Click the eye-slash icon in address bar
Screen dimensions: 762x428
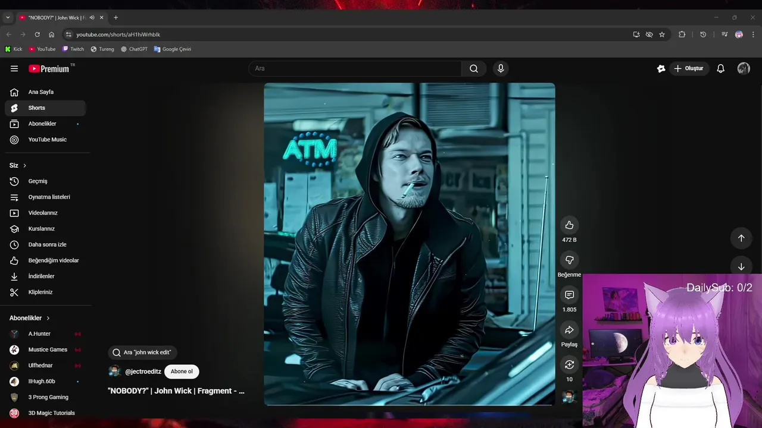click(x=649, y=34)
